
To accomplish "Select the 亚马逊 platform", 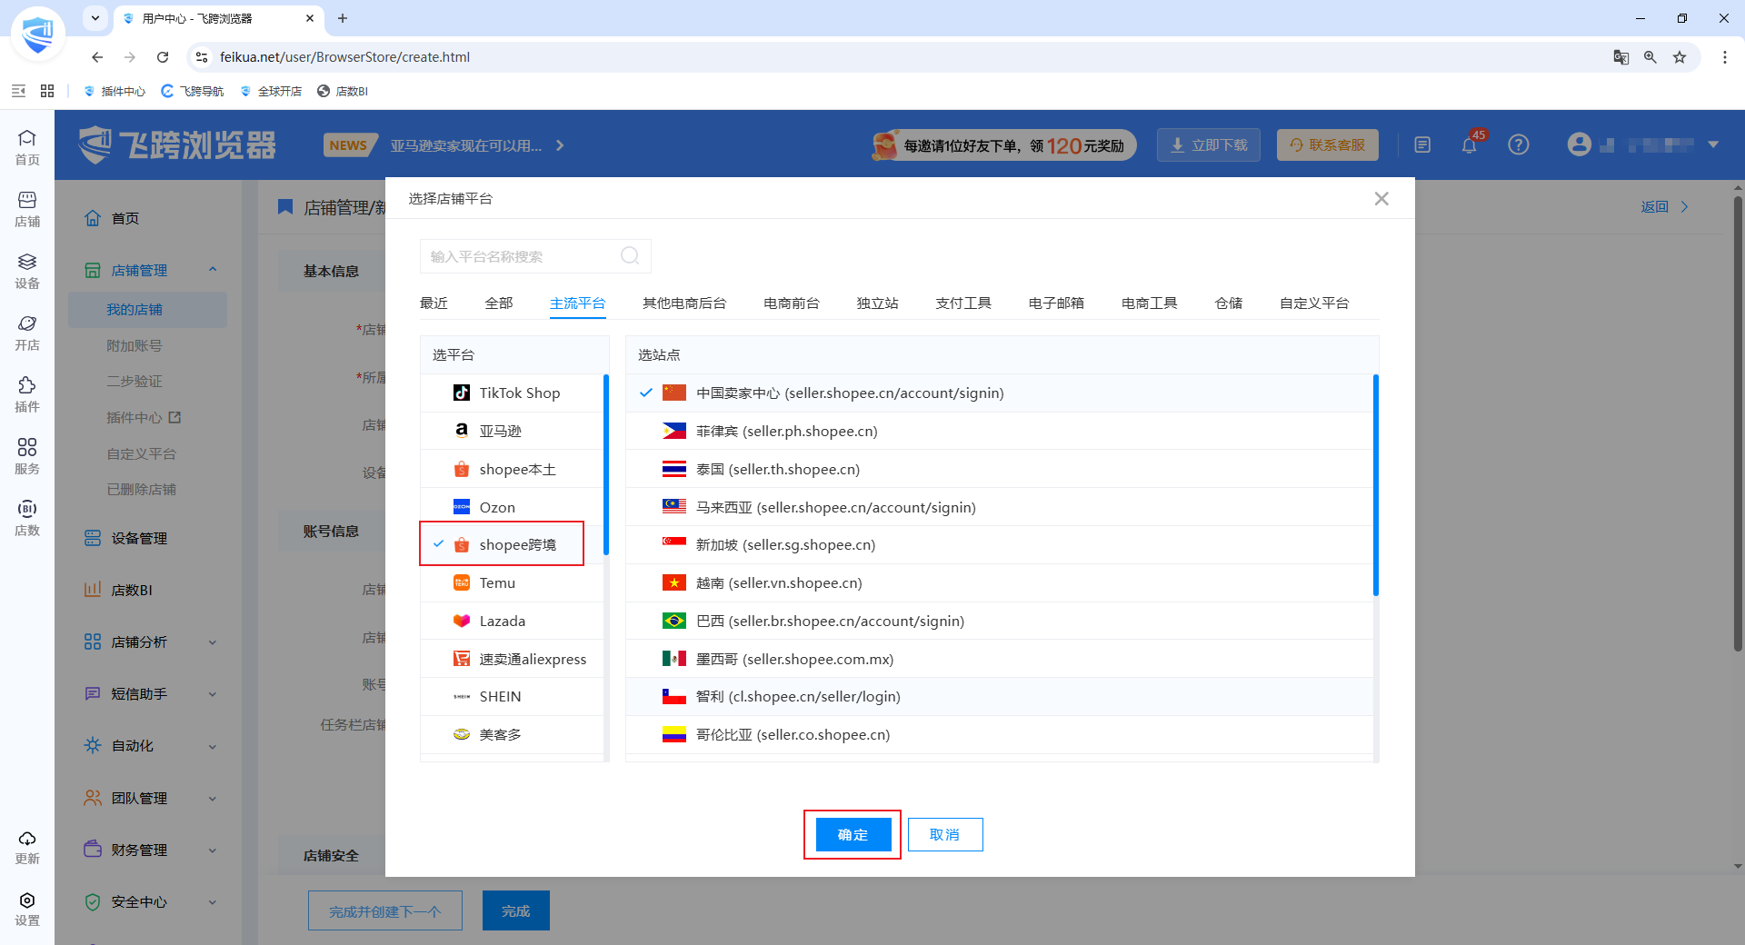I will [x=512, y=431].
